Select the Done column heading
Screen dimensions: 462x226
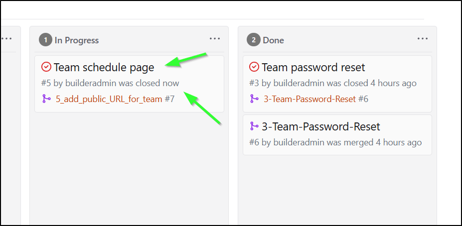(x=274, y=40)
